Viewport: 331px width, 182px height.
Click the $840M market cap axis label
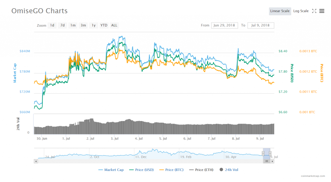[x=25, y=51]
